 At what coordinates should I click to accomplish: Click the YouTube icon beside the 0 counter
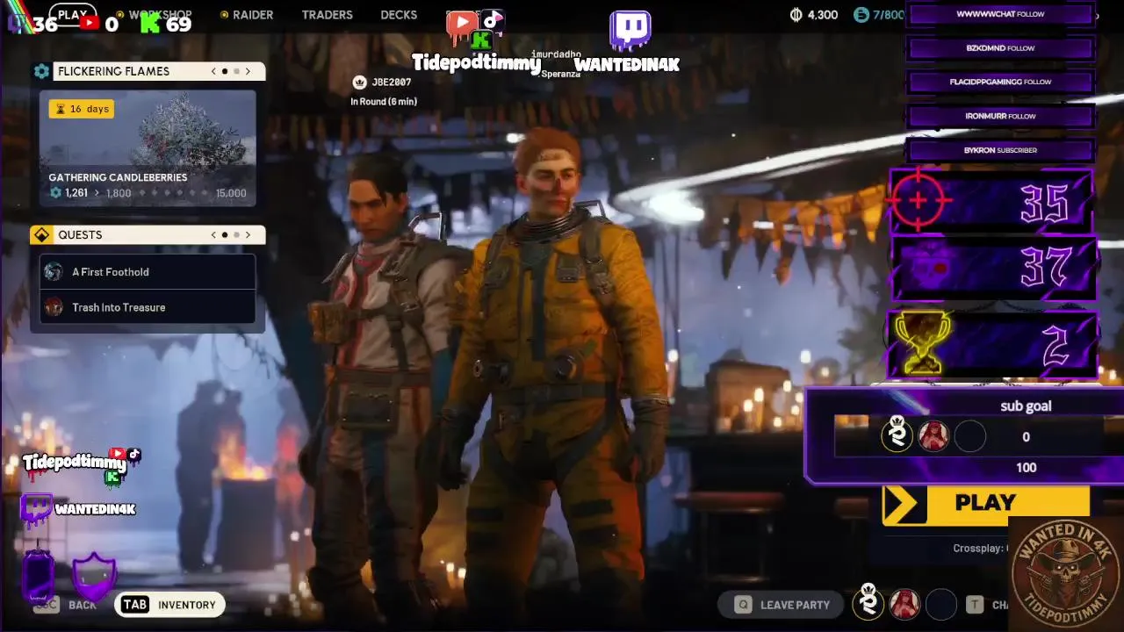90,24
